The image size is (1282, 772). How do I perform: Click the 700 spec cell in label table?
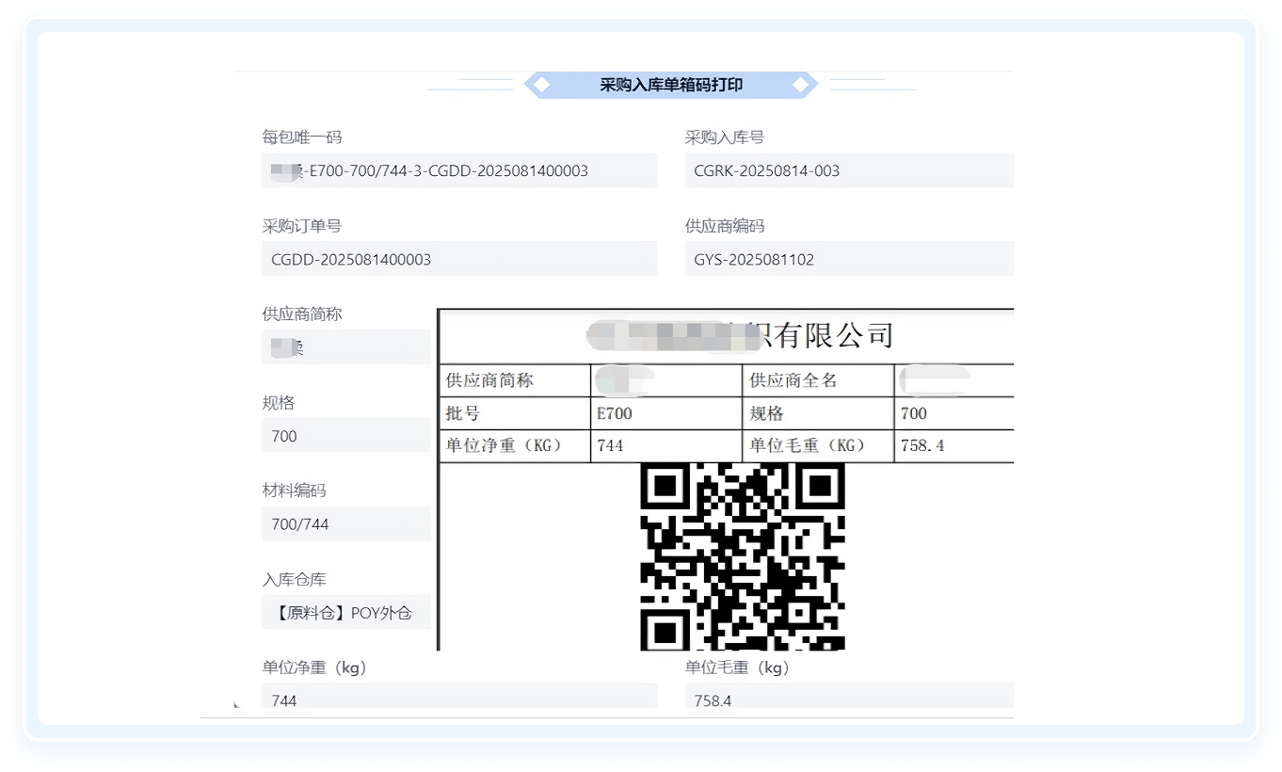[953, 413]
